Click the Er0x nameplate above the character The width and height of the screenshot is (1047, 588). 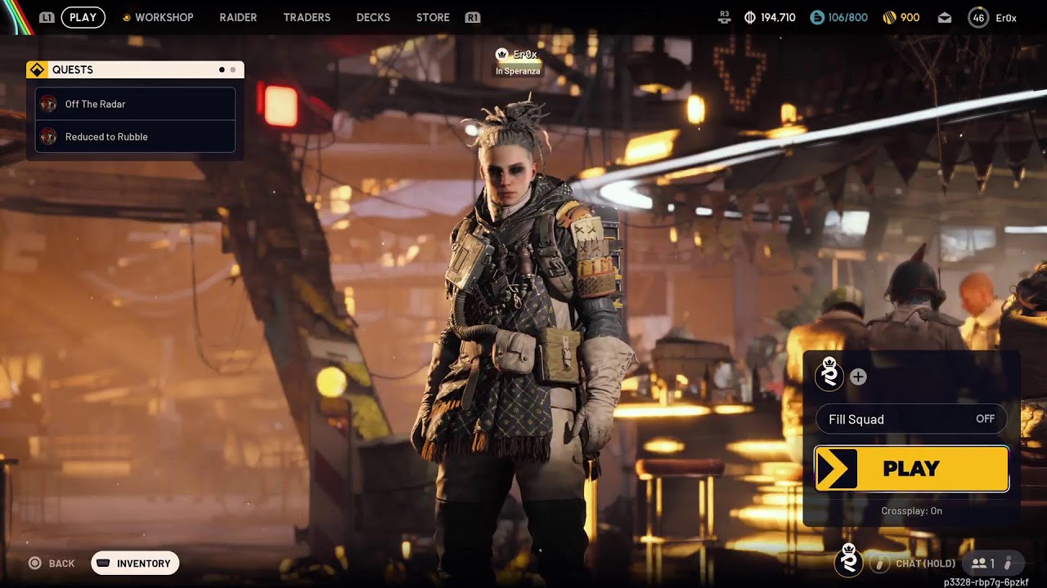[525, 54]
